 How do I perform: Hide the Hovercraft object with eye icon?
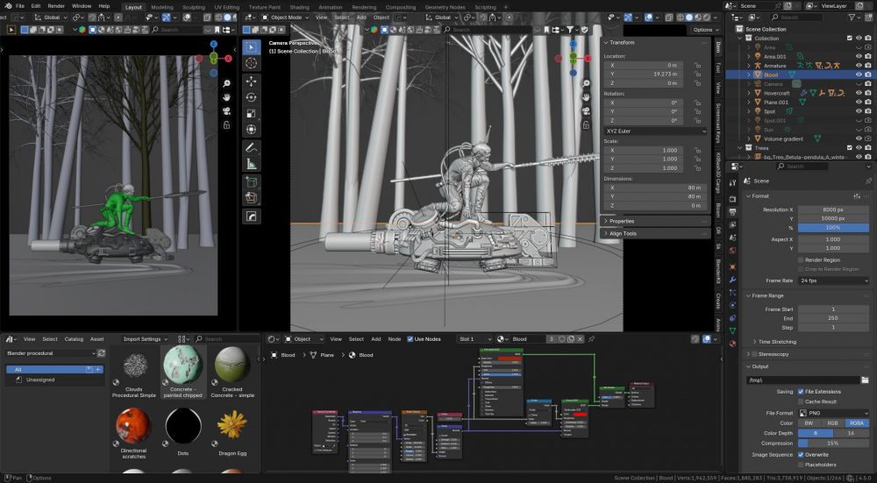pyautogui.click(x=859, y=93)
